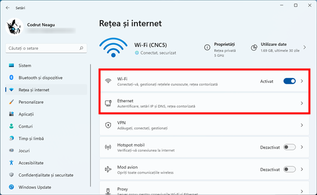Click the Mod avion airplane icon
The height and width of the screenshot is (195, 317).
(108, 169)
